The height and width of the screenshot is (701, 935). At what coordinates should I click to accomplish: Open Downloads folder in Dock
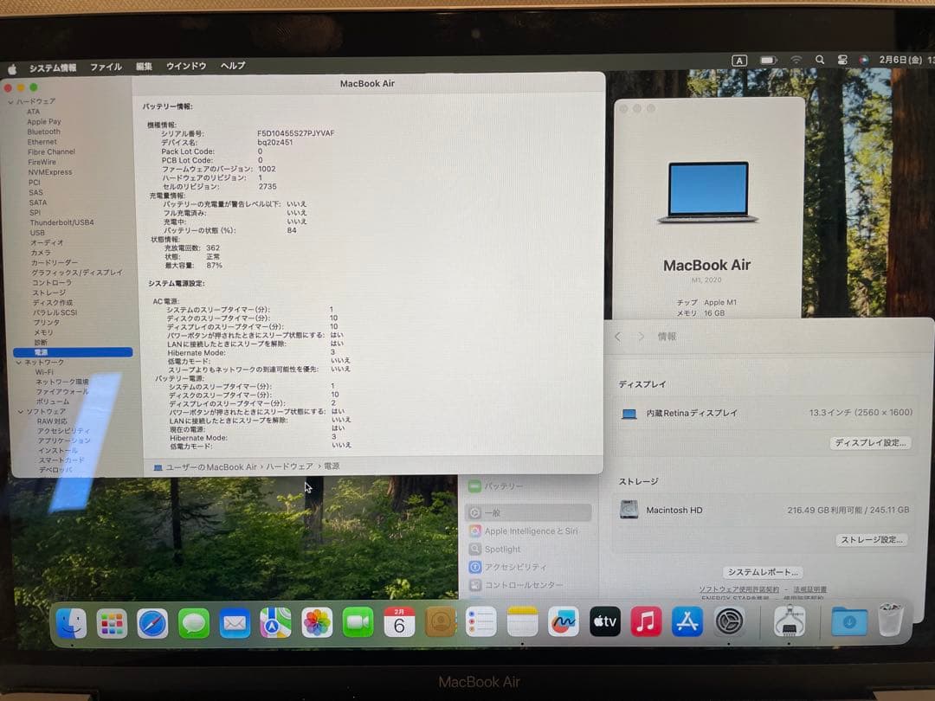coord(848,621)
